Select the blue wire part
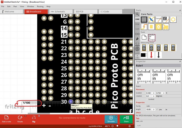Image resolution: width=182 pixels, height=128 pixels. point(151,19)
